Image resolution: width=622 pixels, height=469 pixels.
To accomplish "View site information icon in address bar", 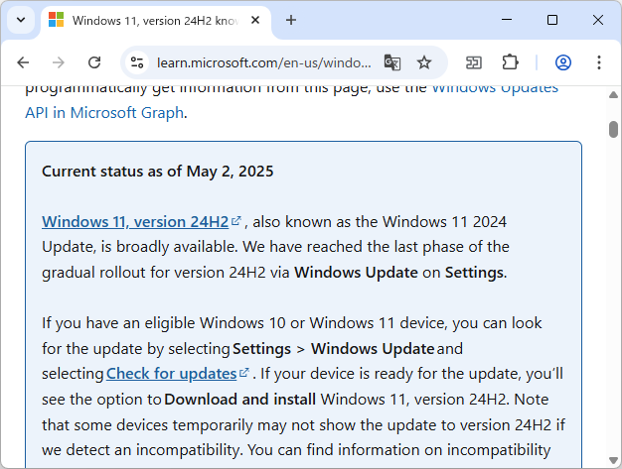I will coord(137,62).
